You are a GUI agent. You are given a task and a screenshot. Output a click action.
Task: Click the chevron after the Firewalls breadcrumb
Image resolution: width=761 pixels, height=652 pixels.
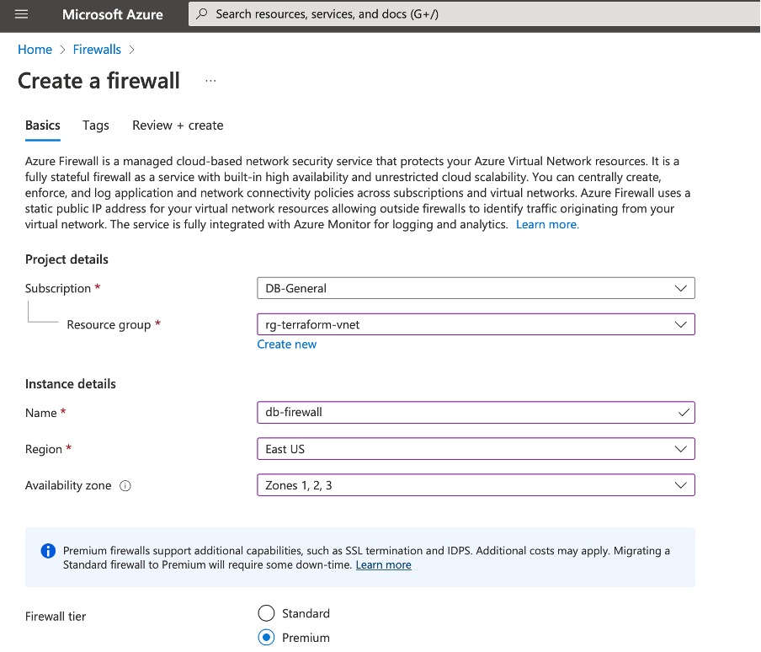coord(131,50)
